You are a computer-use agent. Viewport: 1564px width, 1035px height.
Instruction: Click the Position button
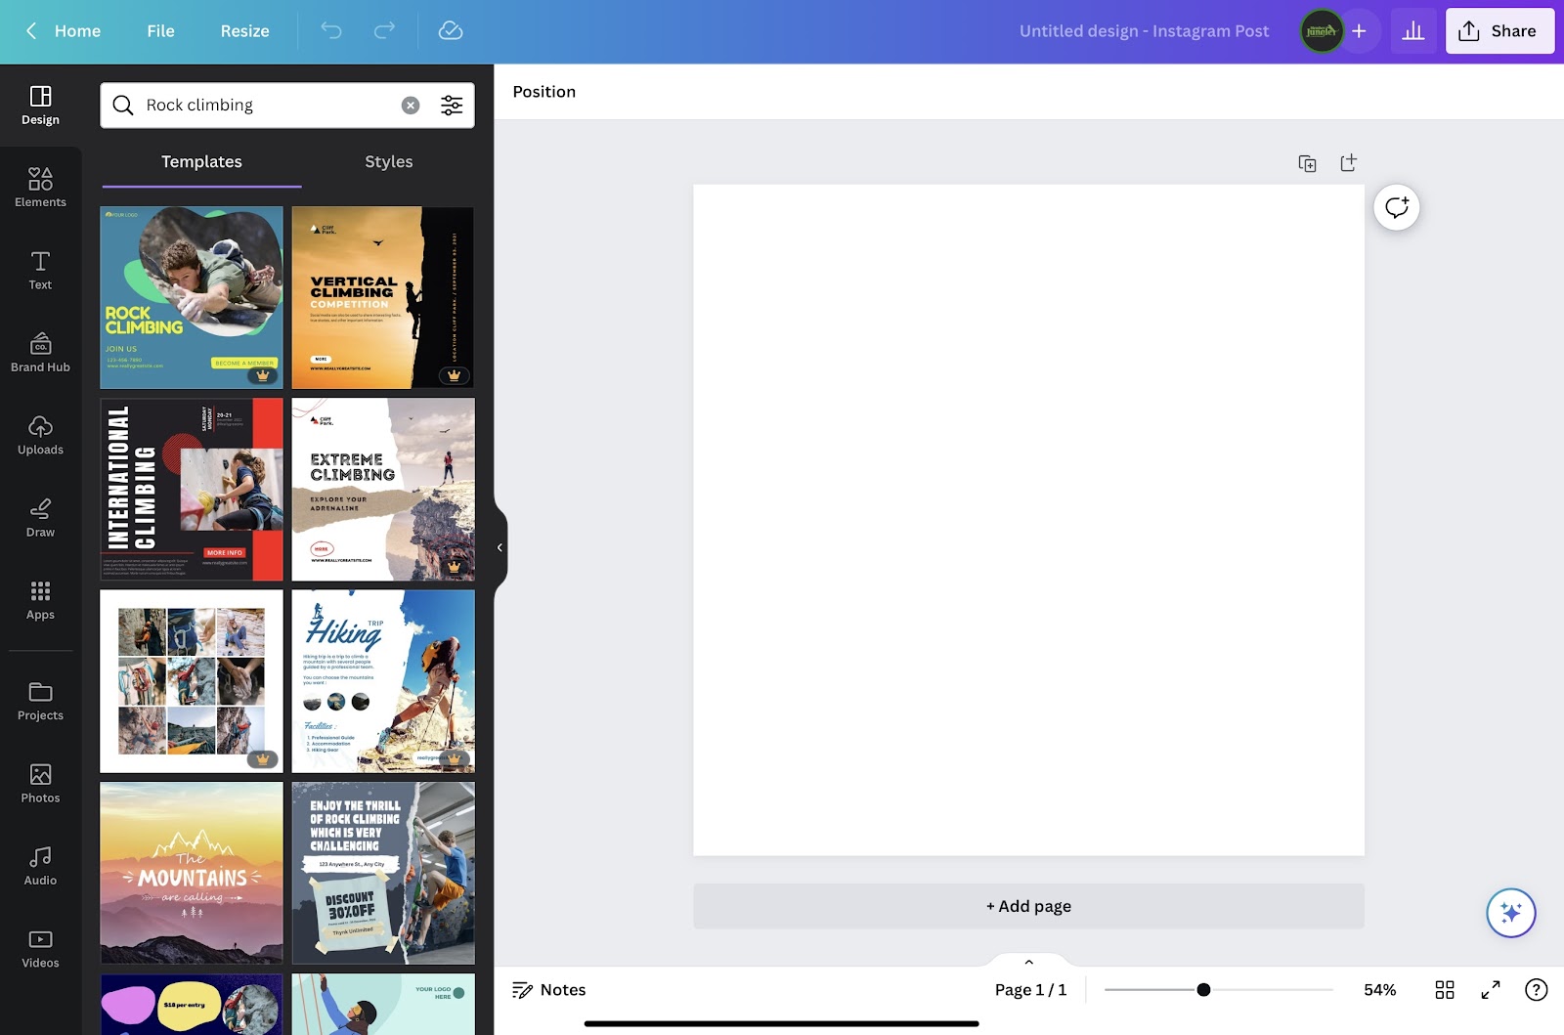point(544,92)
